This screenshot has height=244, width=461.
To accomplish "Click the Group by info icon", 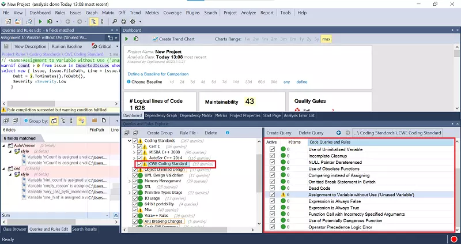I will pos(26,121).
